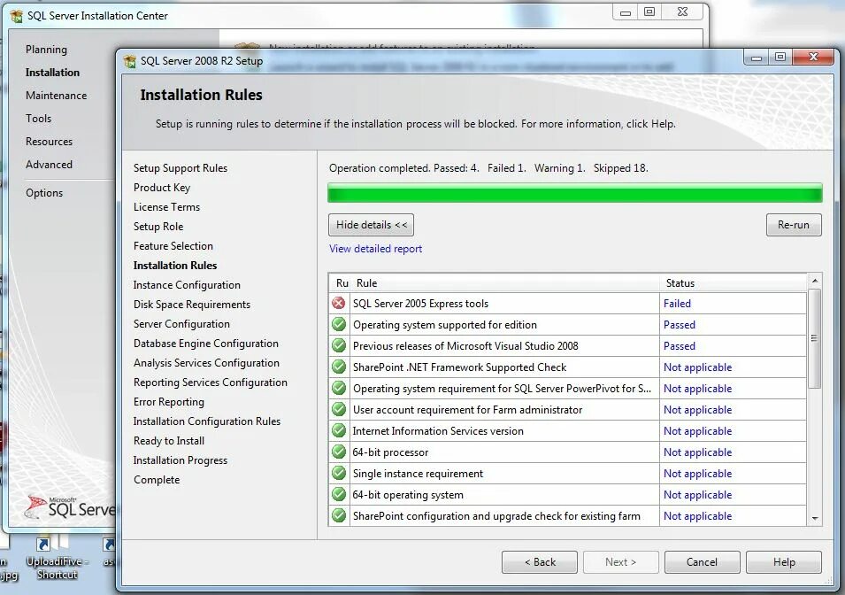The width and height of the screenshot is (845, 595).
Task: Click the rules list scroll up arrow
Action: (815, 281)
